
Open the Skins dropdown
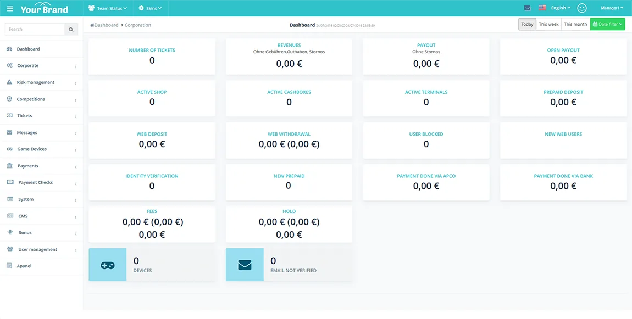150,8
